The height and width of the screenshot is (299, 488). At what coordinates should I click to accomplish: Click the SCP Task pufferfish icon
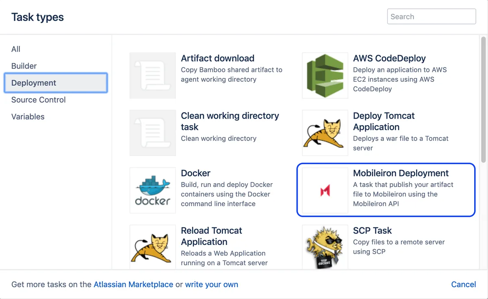point(325,247)
